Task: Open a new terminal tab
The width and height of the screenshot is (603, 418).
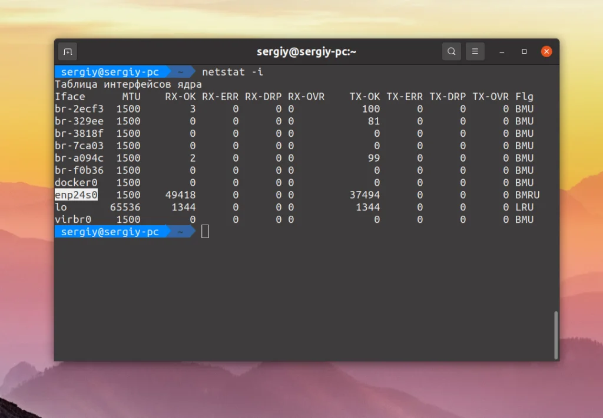Action: (67, 51)
